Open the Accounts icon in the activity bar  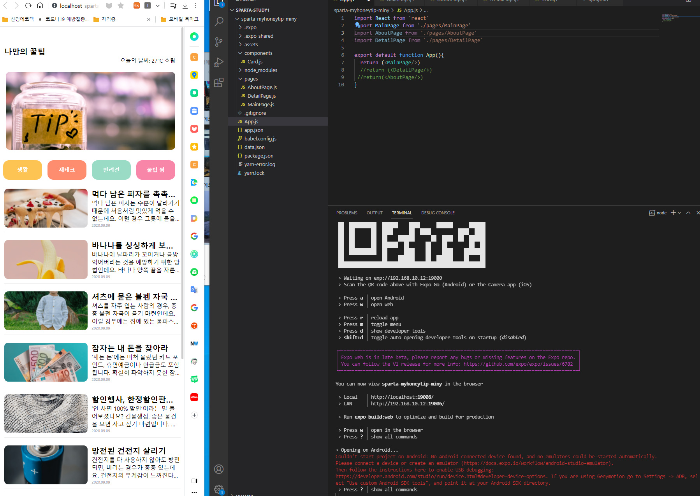219,469
